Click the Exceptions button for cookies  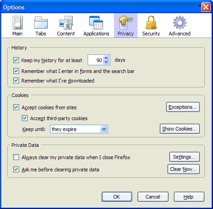[x=183, y=107]
